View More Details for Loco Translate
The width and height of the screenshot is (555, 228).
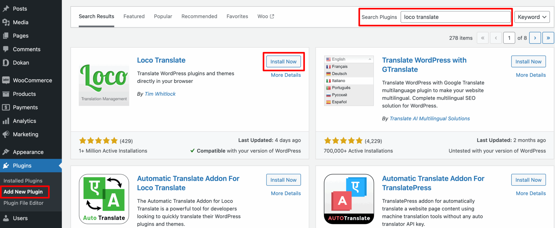(286, 75)
